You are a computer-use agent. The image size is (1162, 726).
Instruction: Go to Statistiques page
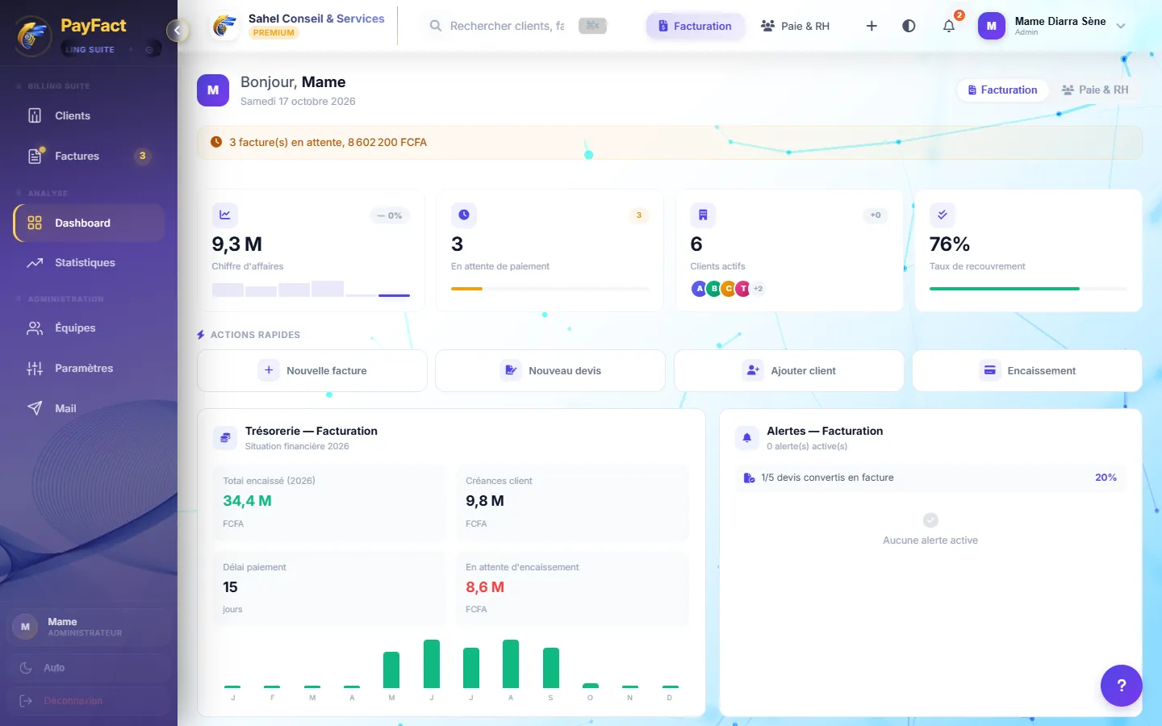point(89,263)
